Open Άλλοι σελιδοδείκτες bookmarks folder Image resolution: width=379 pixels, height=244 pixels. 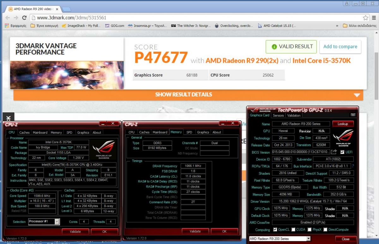tap(359, 26)
